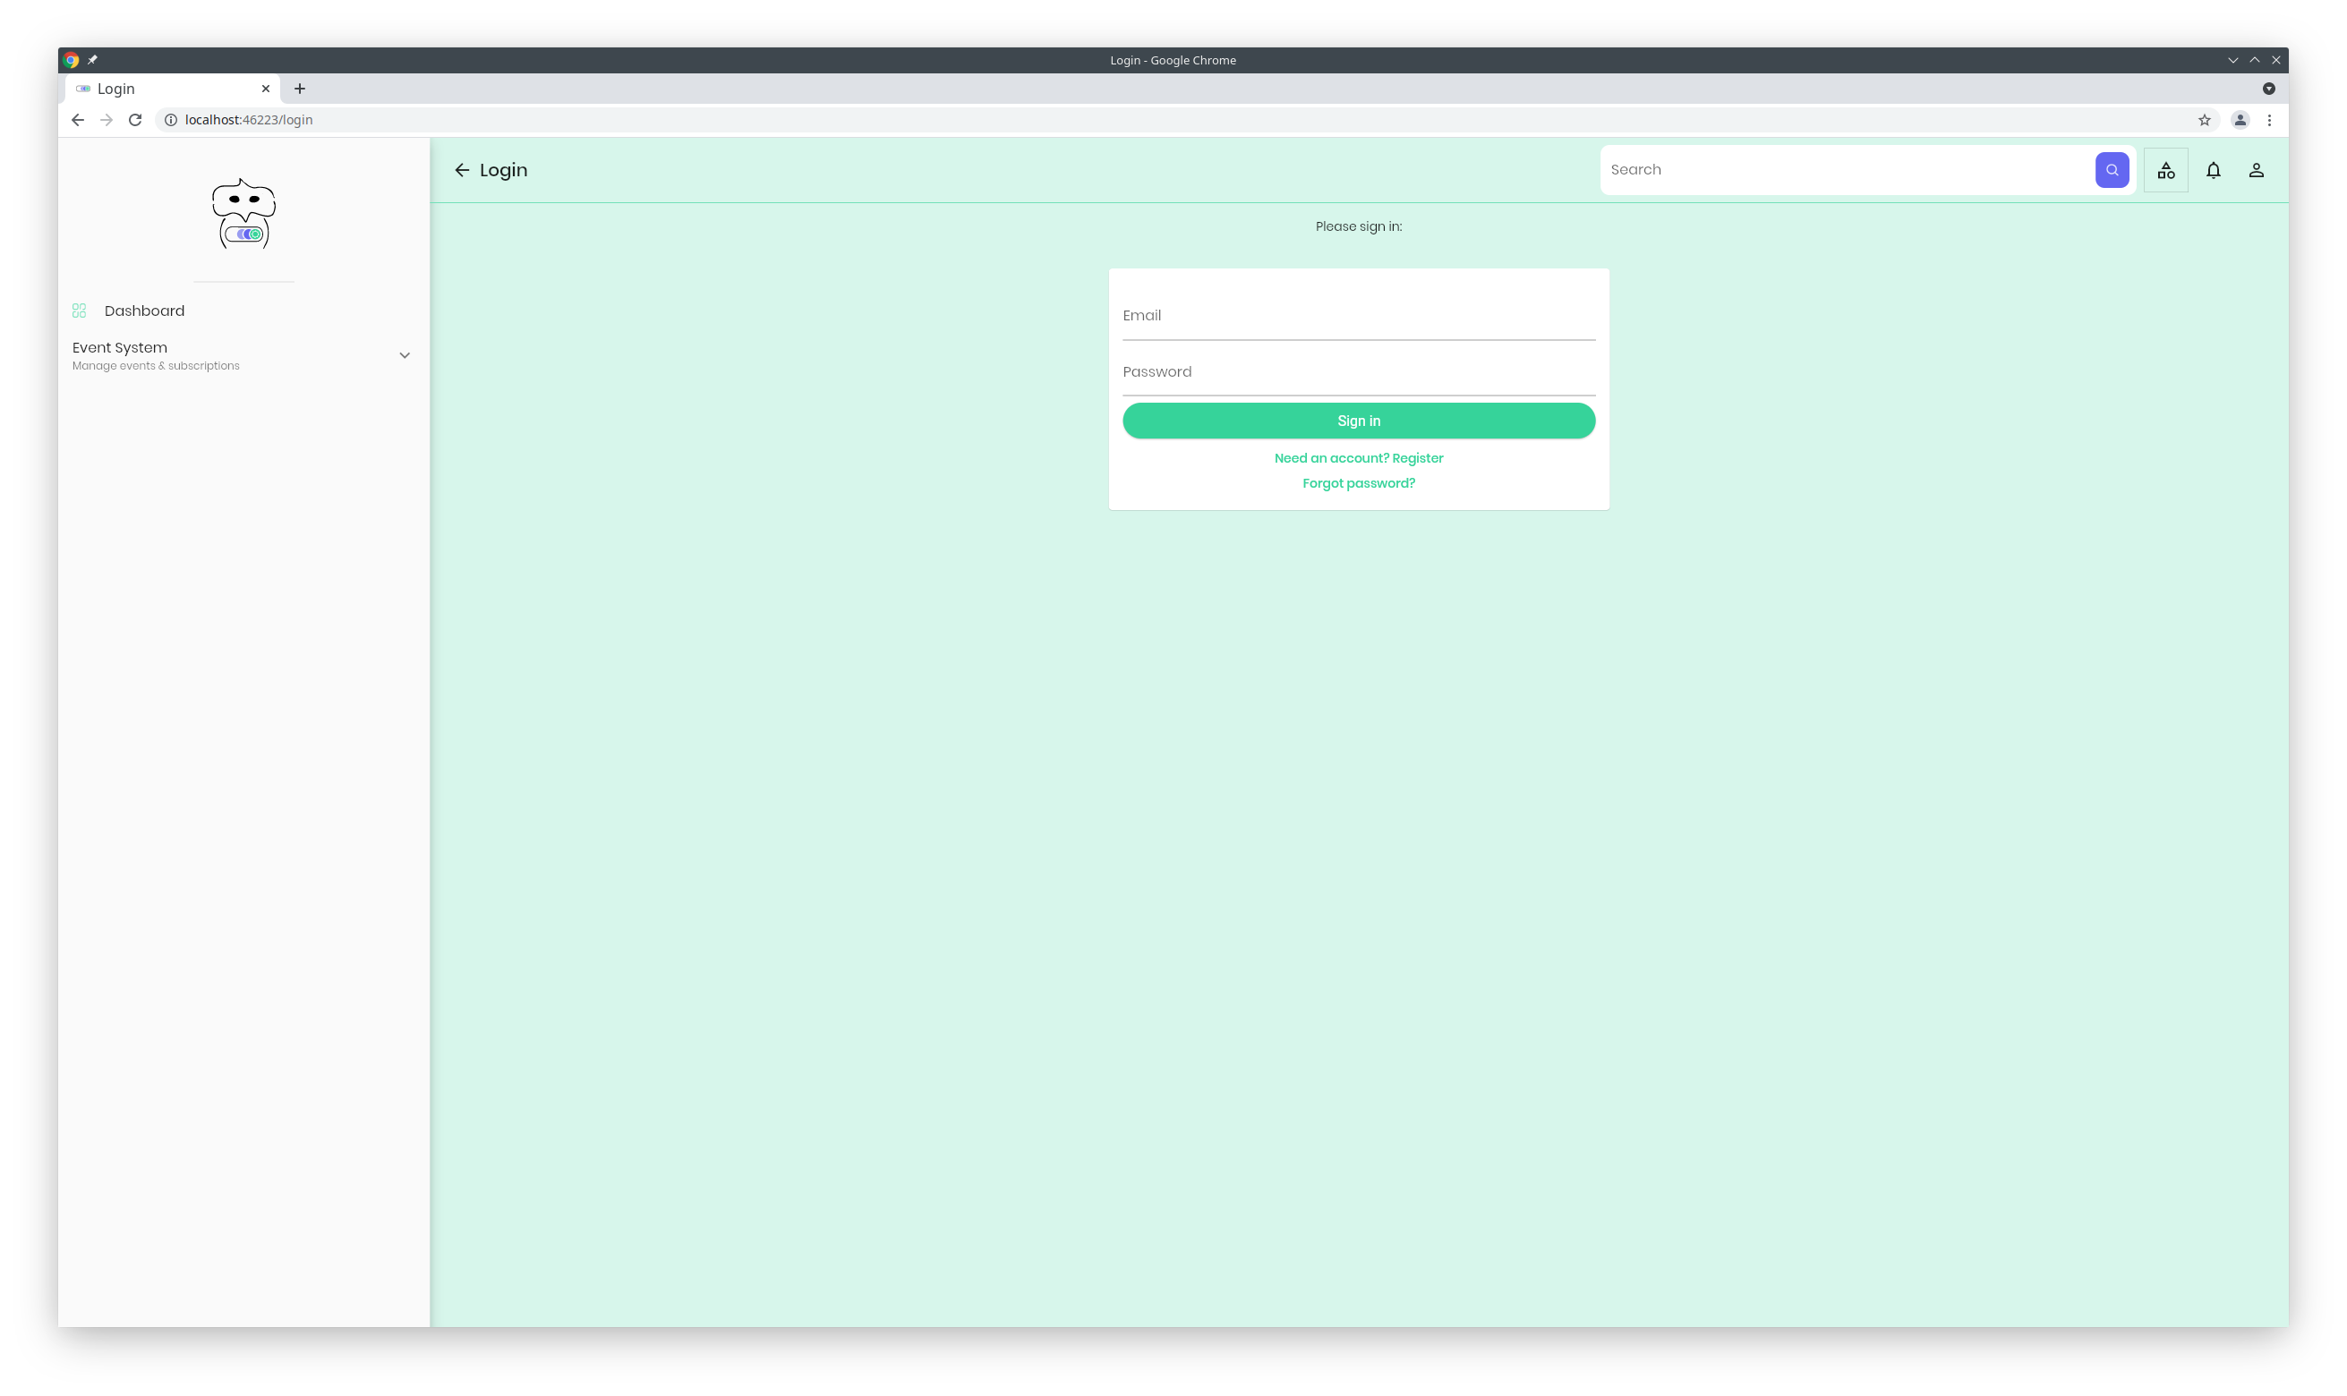Click the grid/layout icon in header
This screenshot has height=1396, width=2347.
pyautogui.click(x=2166, y=169)
